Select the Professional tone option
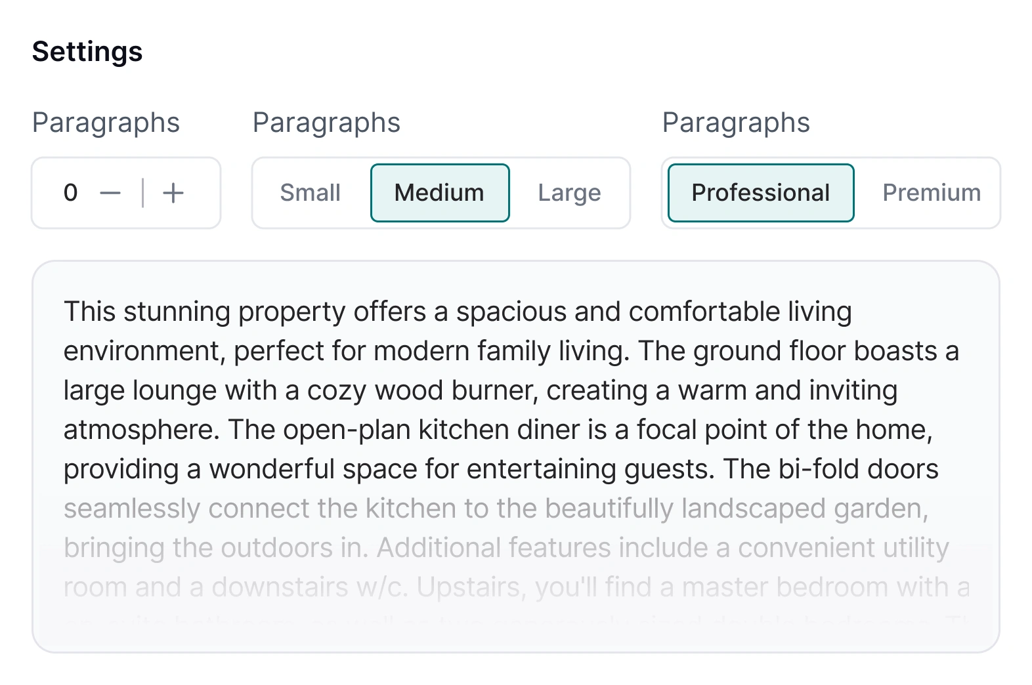The image size is (1032, 685). coord(761,193)
